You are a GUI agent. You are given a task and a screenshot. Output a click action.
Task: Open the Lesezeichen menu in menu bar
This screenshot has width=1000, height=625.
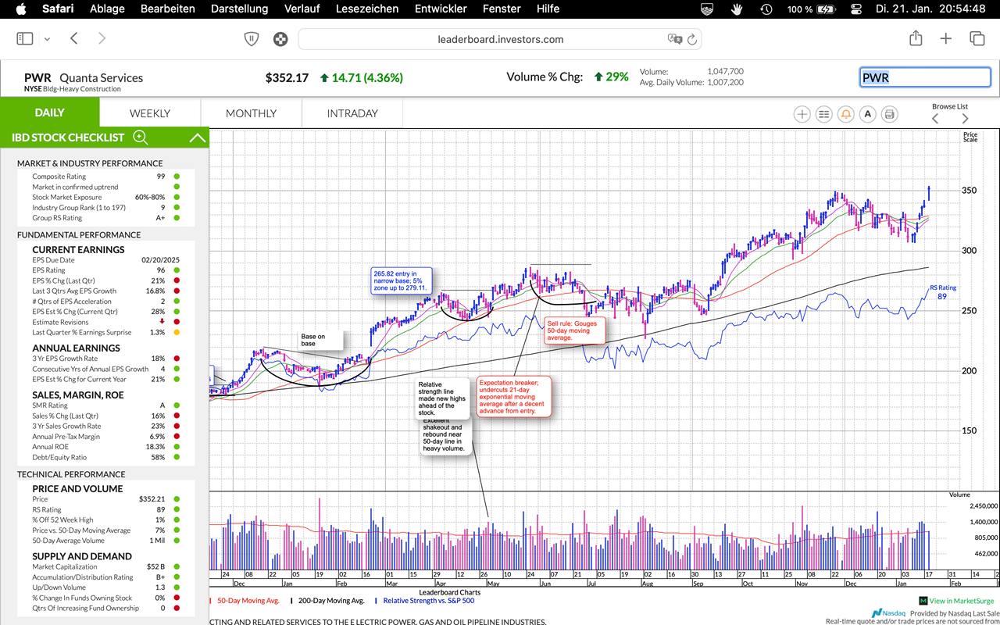[x=366, y=9]
